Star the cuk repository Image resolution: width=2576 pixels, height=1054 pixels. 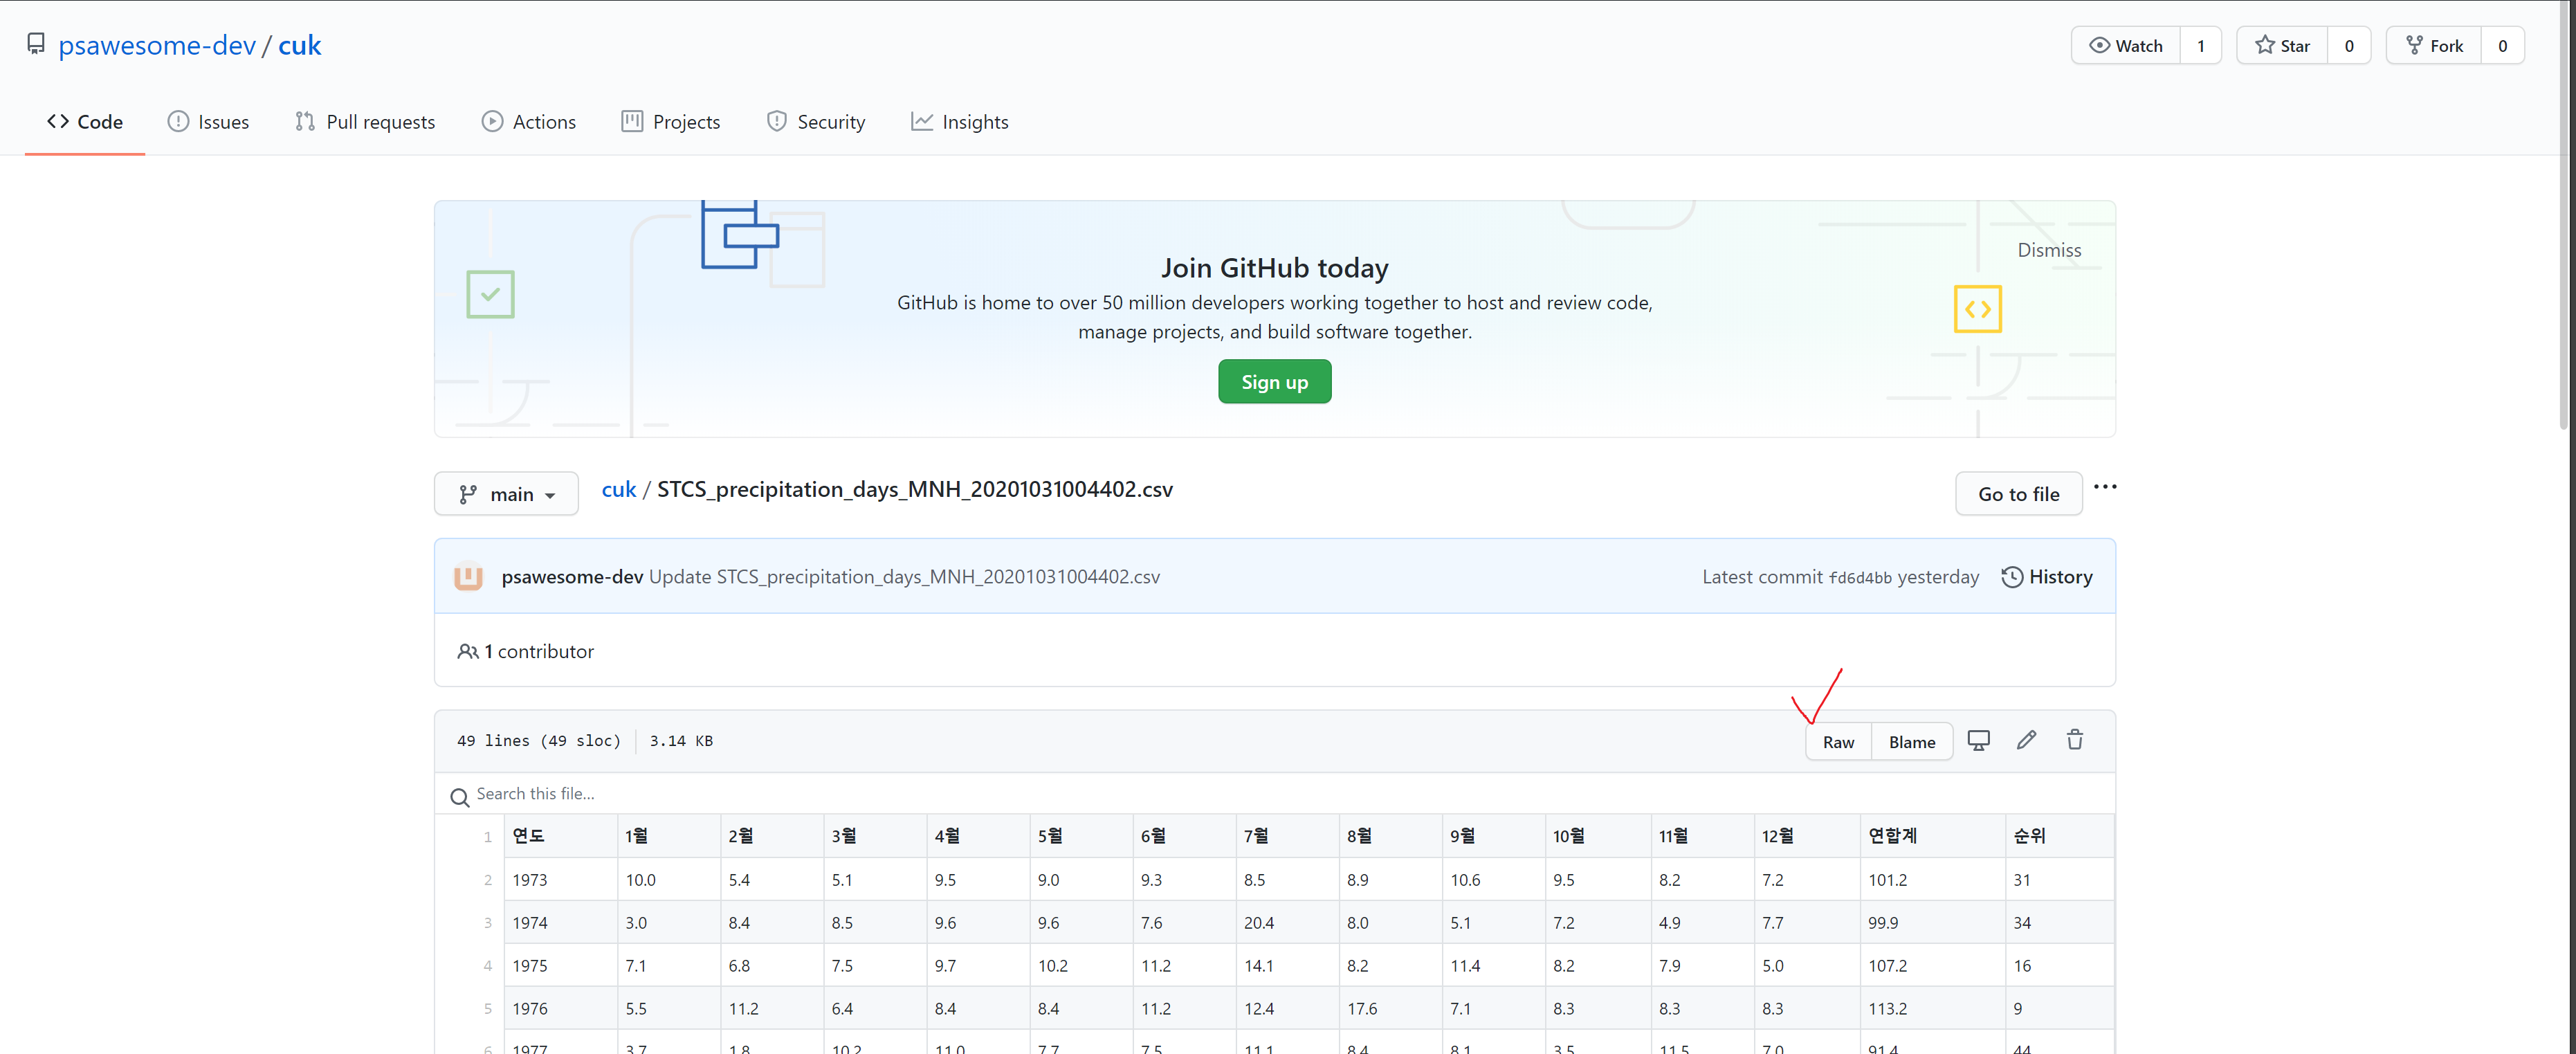[x=2283, y=46]
